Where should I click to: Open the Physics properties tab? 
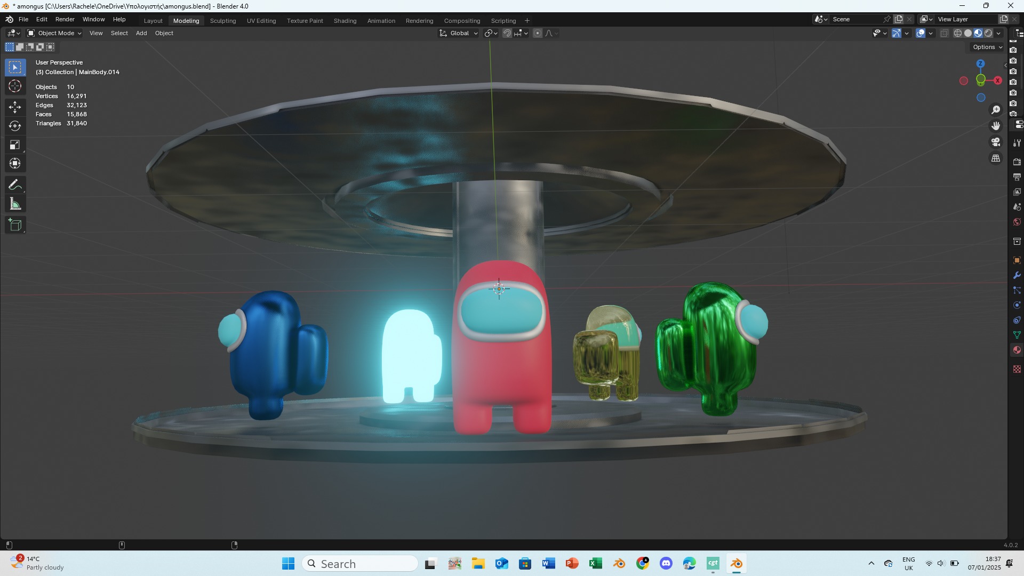[1017, 305]
